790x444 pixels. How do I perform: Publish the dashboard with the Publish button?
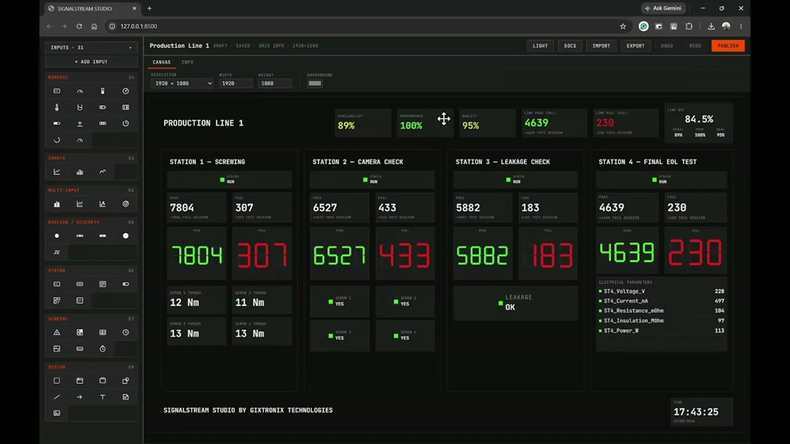coord(728,46)
